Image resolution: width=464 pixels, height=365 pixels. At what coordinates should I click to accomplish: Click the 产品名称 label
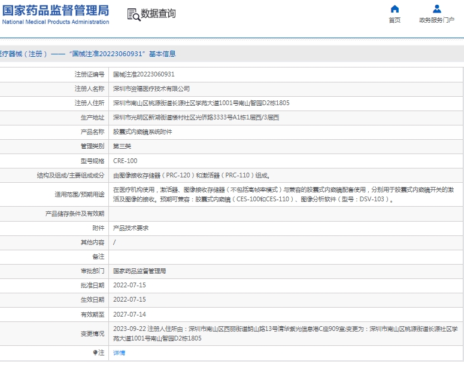tap(92, 132)
